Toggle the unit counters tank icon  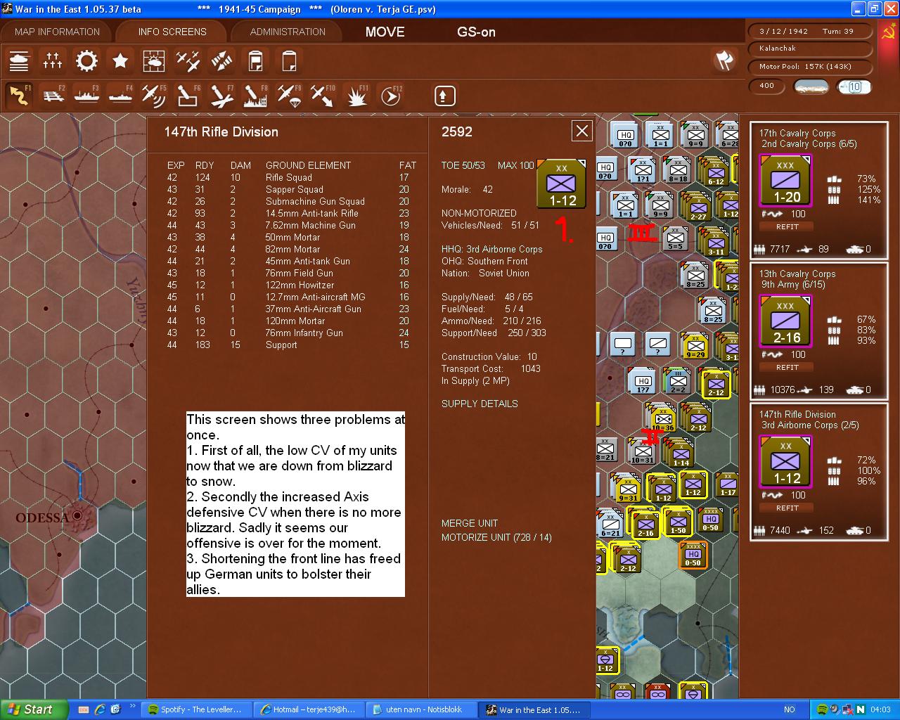[19, 61]
